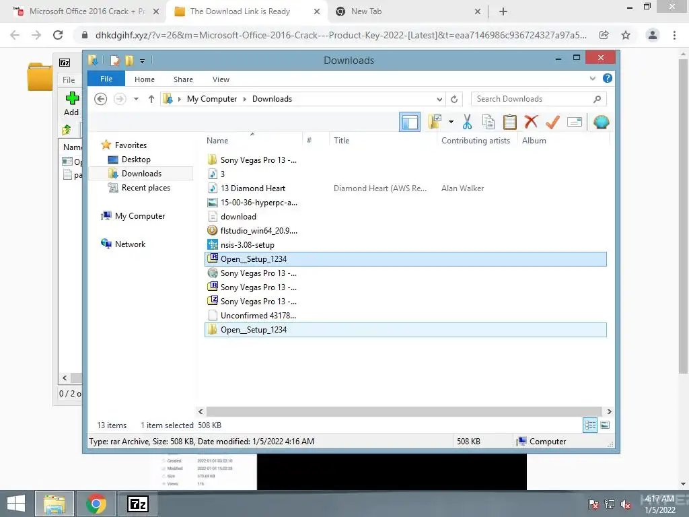Select the Open__Setup_1234 folder
Image resolution: width=689 pixels, height=517 pixels.
[405, 330]
